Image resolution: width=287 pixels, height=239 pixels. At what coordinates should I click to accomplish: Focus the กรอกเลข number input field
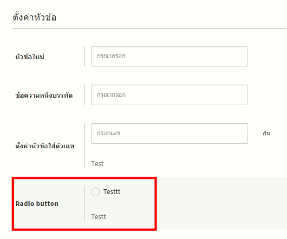tap(169, 133)
